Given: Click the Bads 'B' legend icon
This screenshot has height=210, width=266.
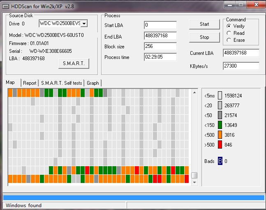Looking at the screenshot, I should click(220, 161).
